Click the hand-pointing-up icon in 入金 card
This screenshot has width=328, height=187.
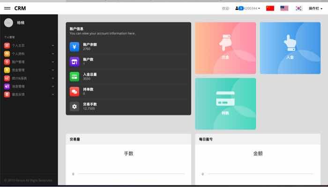pyautogui.click(x=290, y=43)
